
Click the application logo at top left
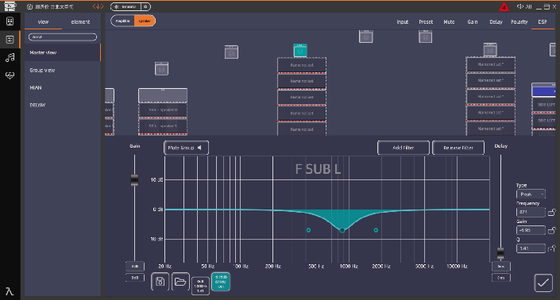pyautogui.click(x=10, y=6)
